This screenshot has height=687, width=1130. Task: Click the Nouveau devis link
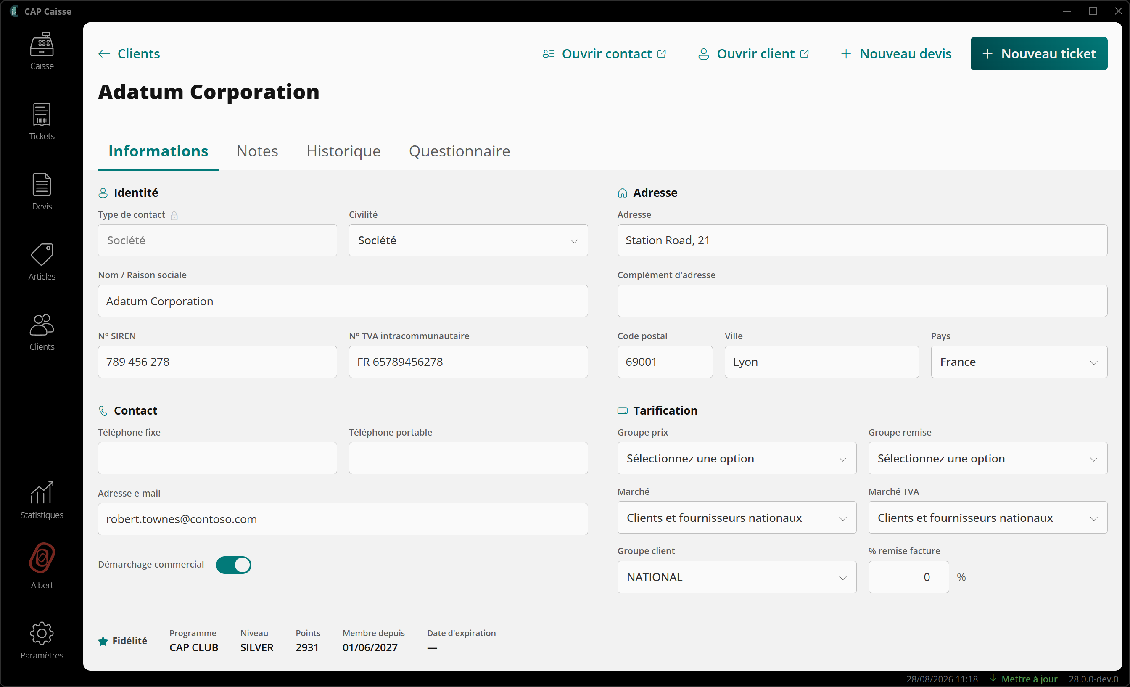(896, 54)
